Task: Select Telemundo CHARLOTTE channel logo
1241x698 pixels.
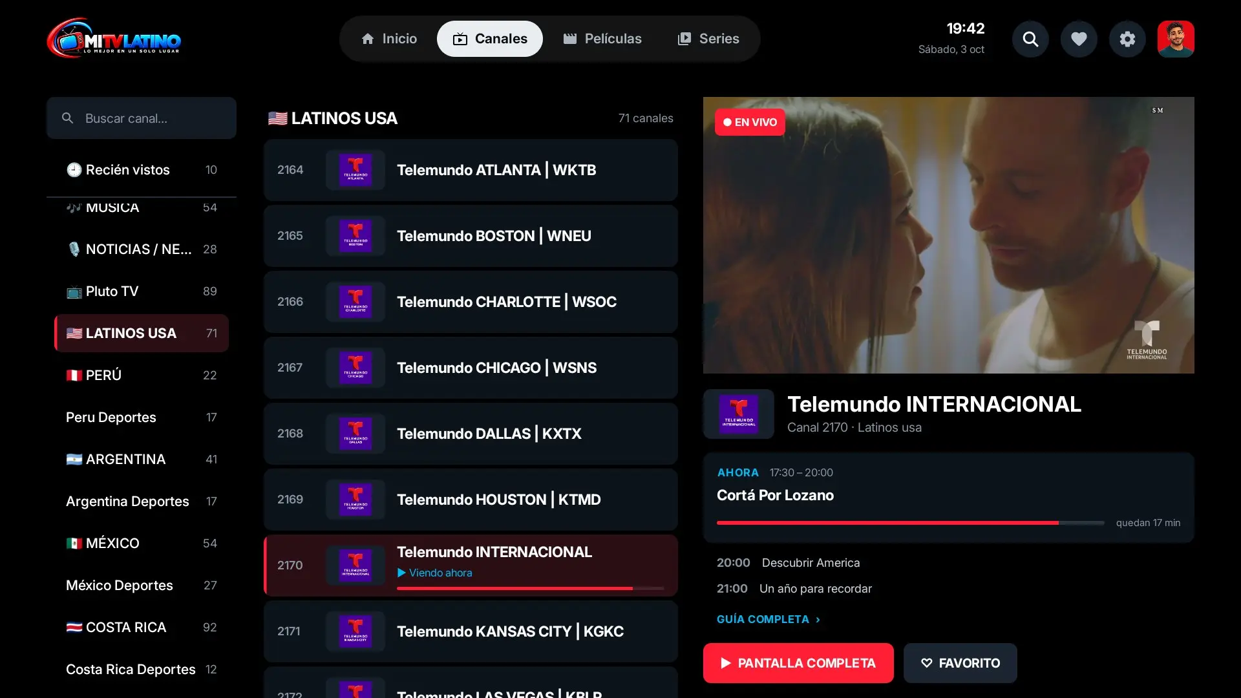Action: 355,302
